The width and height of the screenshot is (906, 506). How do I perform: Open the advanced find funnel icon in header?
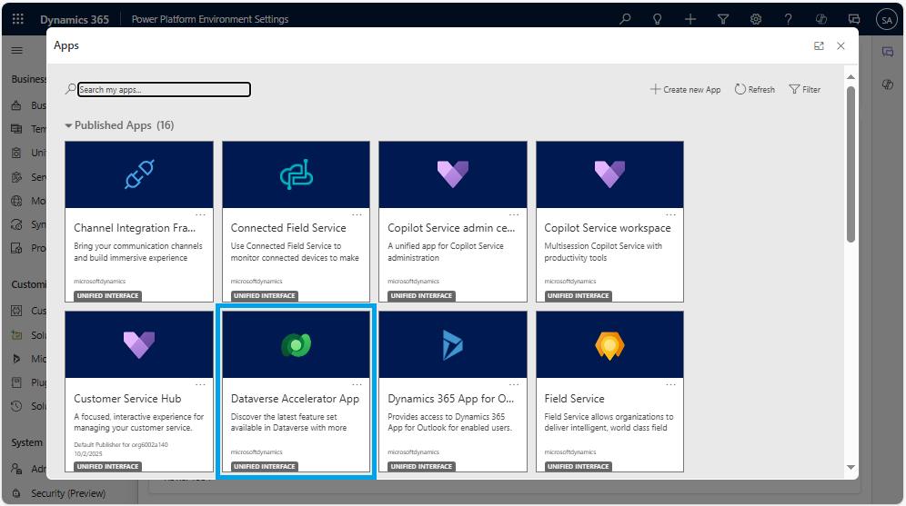coord(723,19)
